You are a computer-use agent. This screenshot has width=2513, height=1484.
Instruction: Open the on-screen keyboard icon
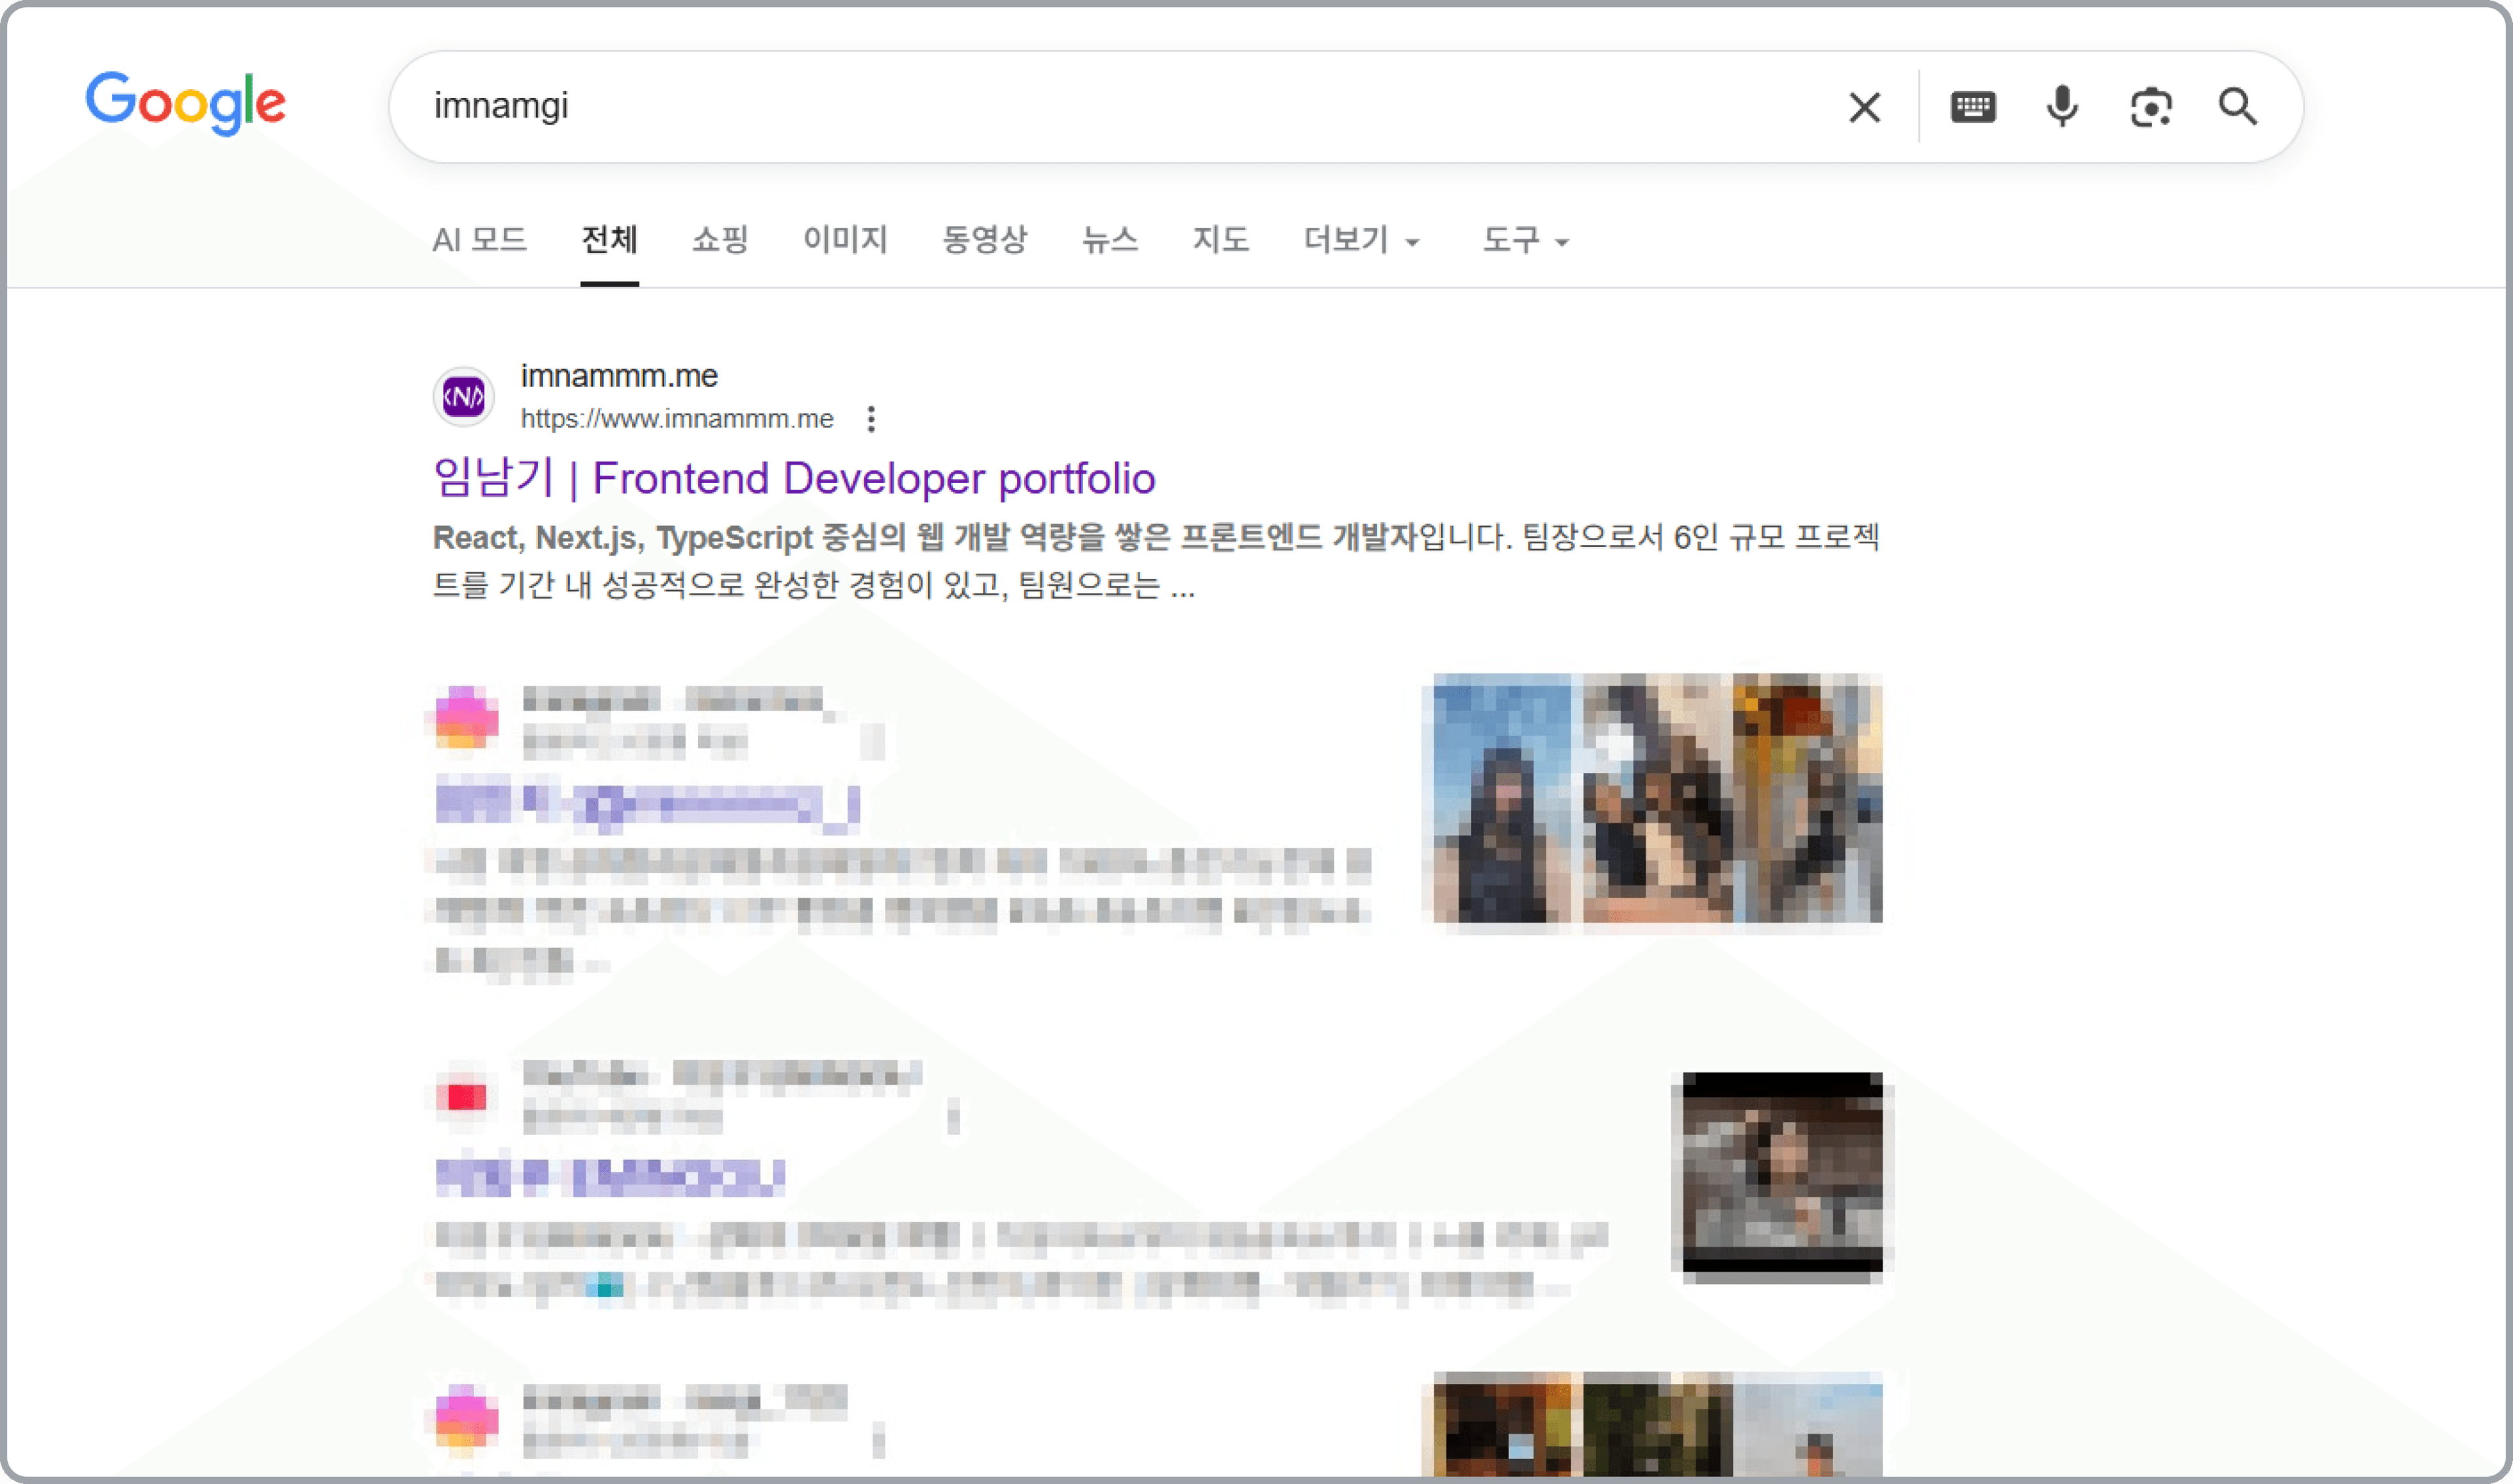tap(1974, 106)
